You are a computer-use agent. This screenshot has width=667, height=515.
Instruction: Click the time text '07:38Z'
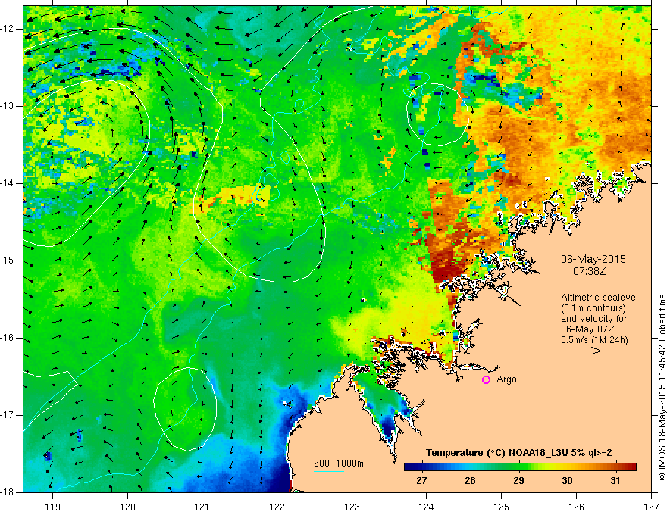[589, 270]
